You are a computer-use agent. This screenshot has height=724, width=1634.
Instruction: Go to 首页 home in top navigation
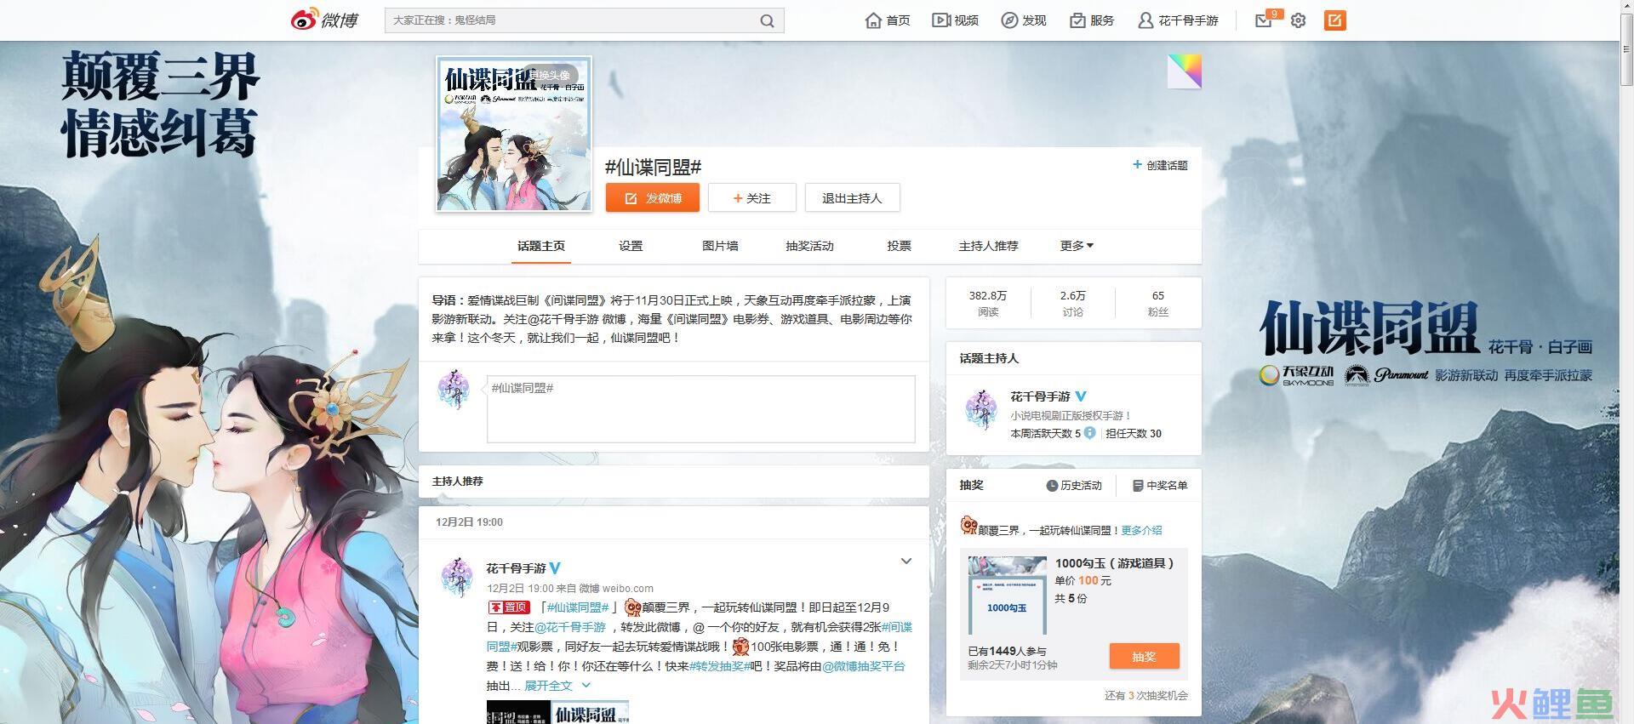pos(888,20)
